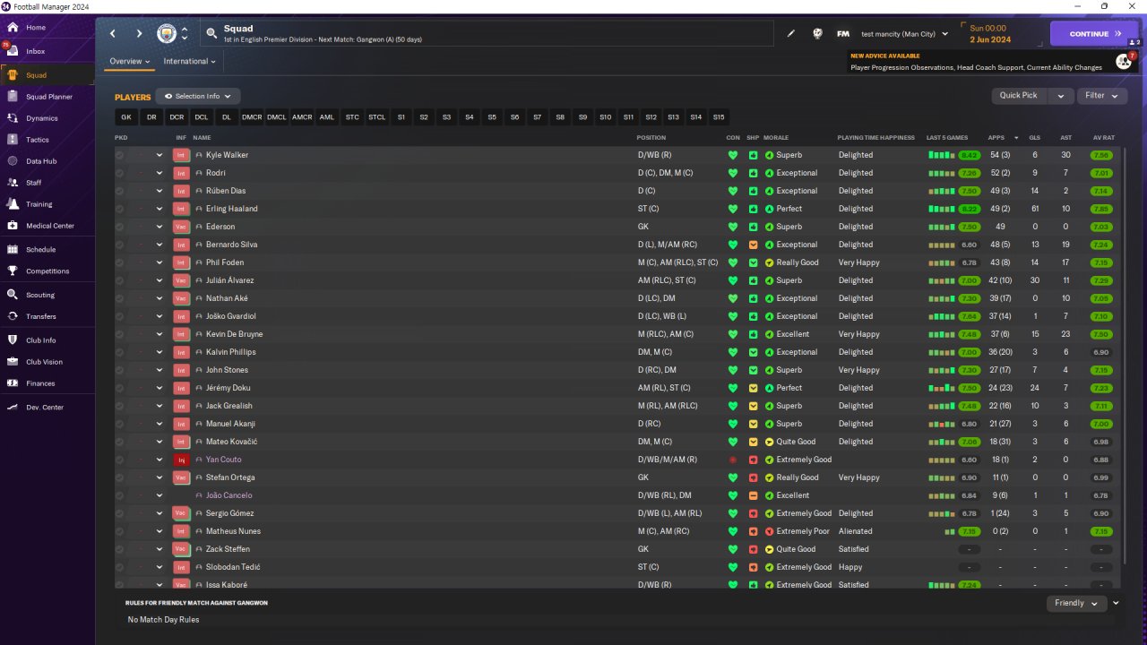Click the Quick Pick button
Screen dimensions: 1147x645
[x=1019, y=96]
